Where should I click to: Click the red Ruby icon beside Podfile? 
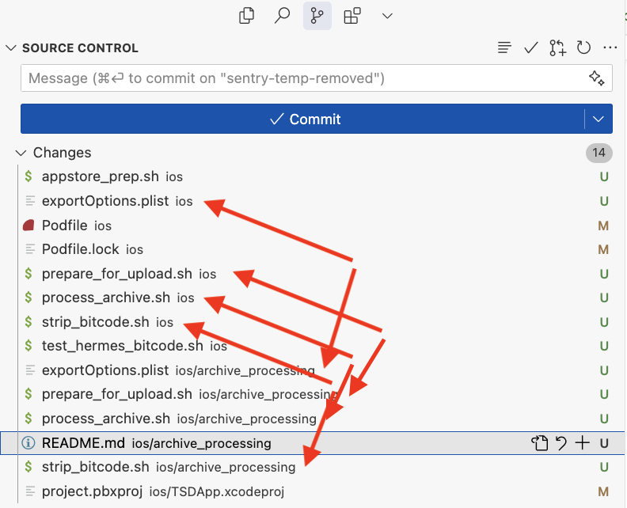28,225
